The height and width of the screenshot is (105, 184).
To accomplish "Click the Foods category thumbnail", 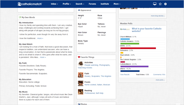I will [x=81, y=83].
